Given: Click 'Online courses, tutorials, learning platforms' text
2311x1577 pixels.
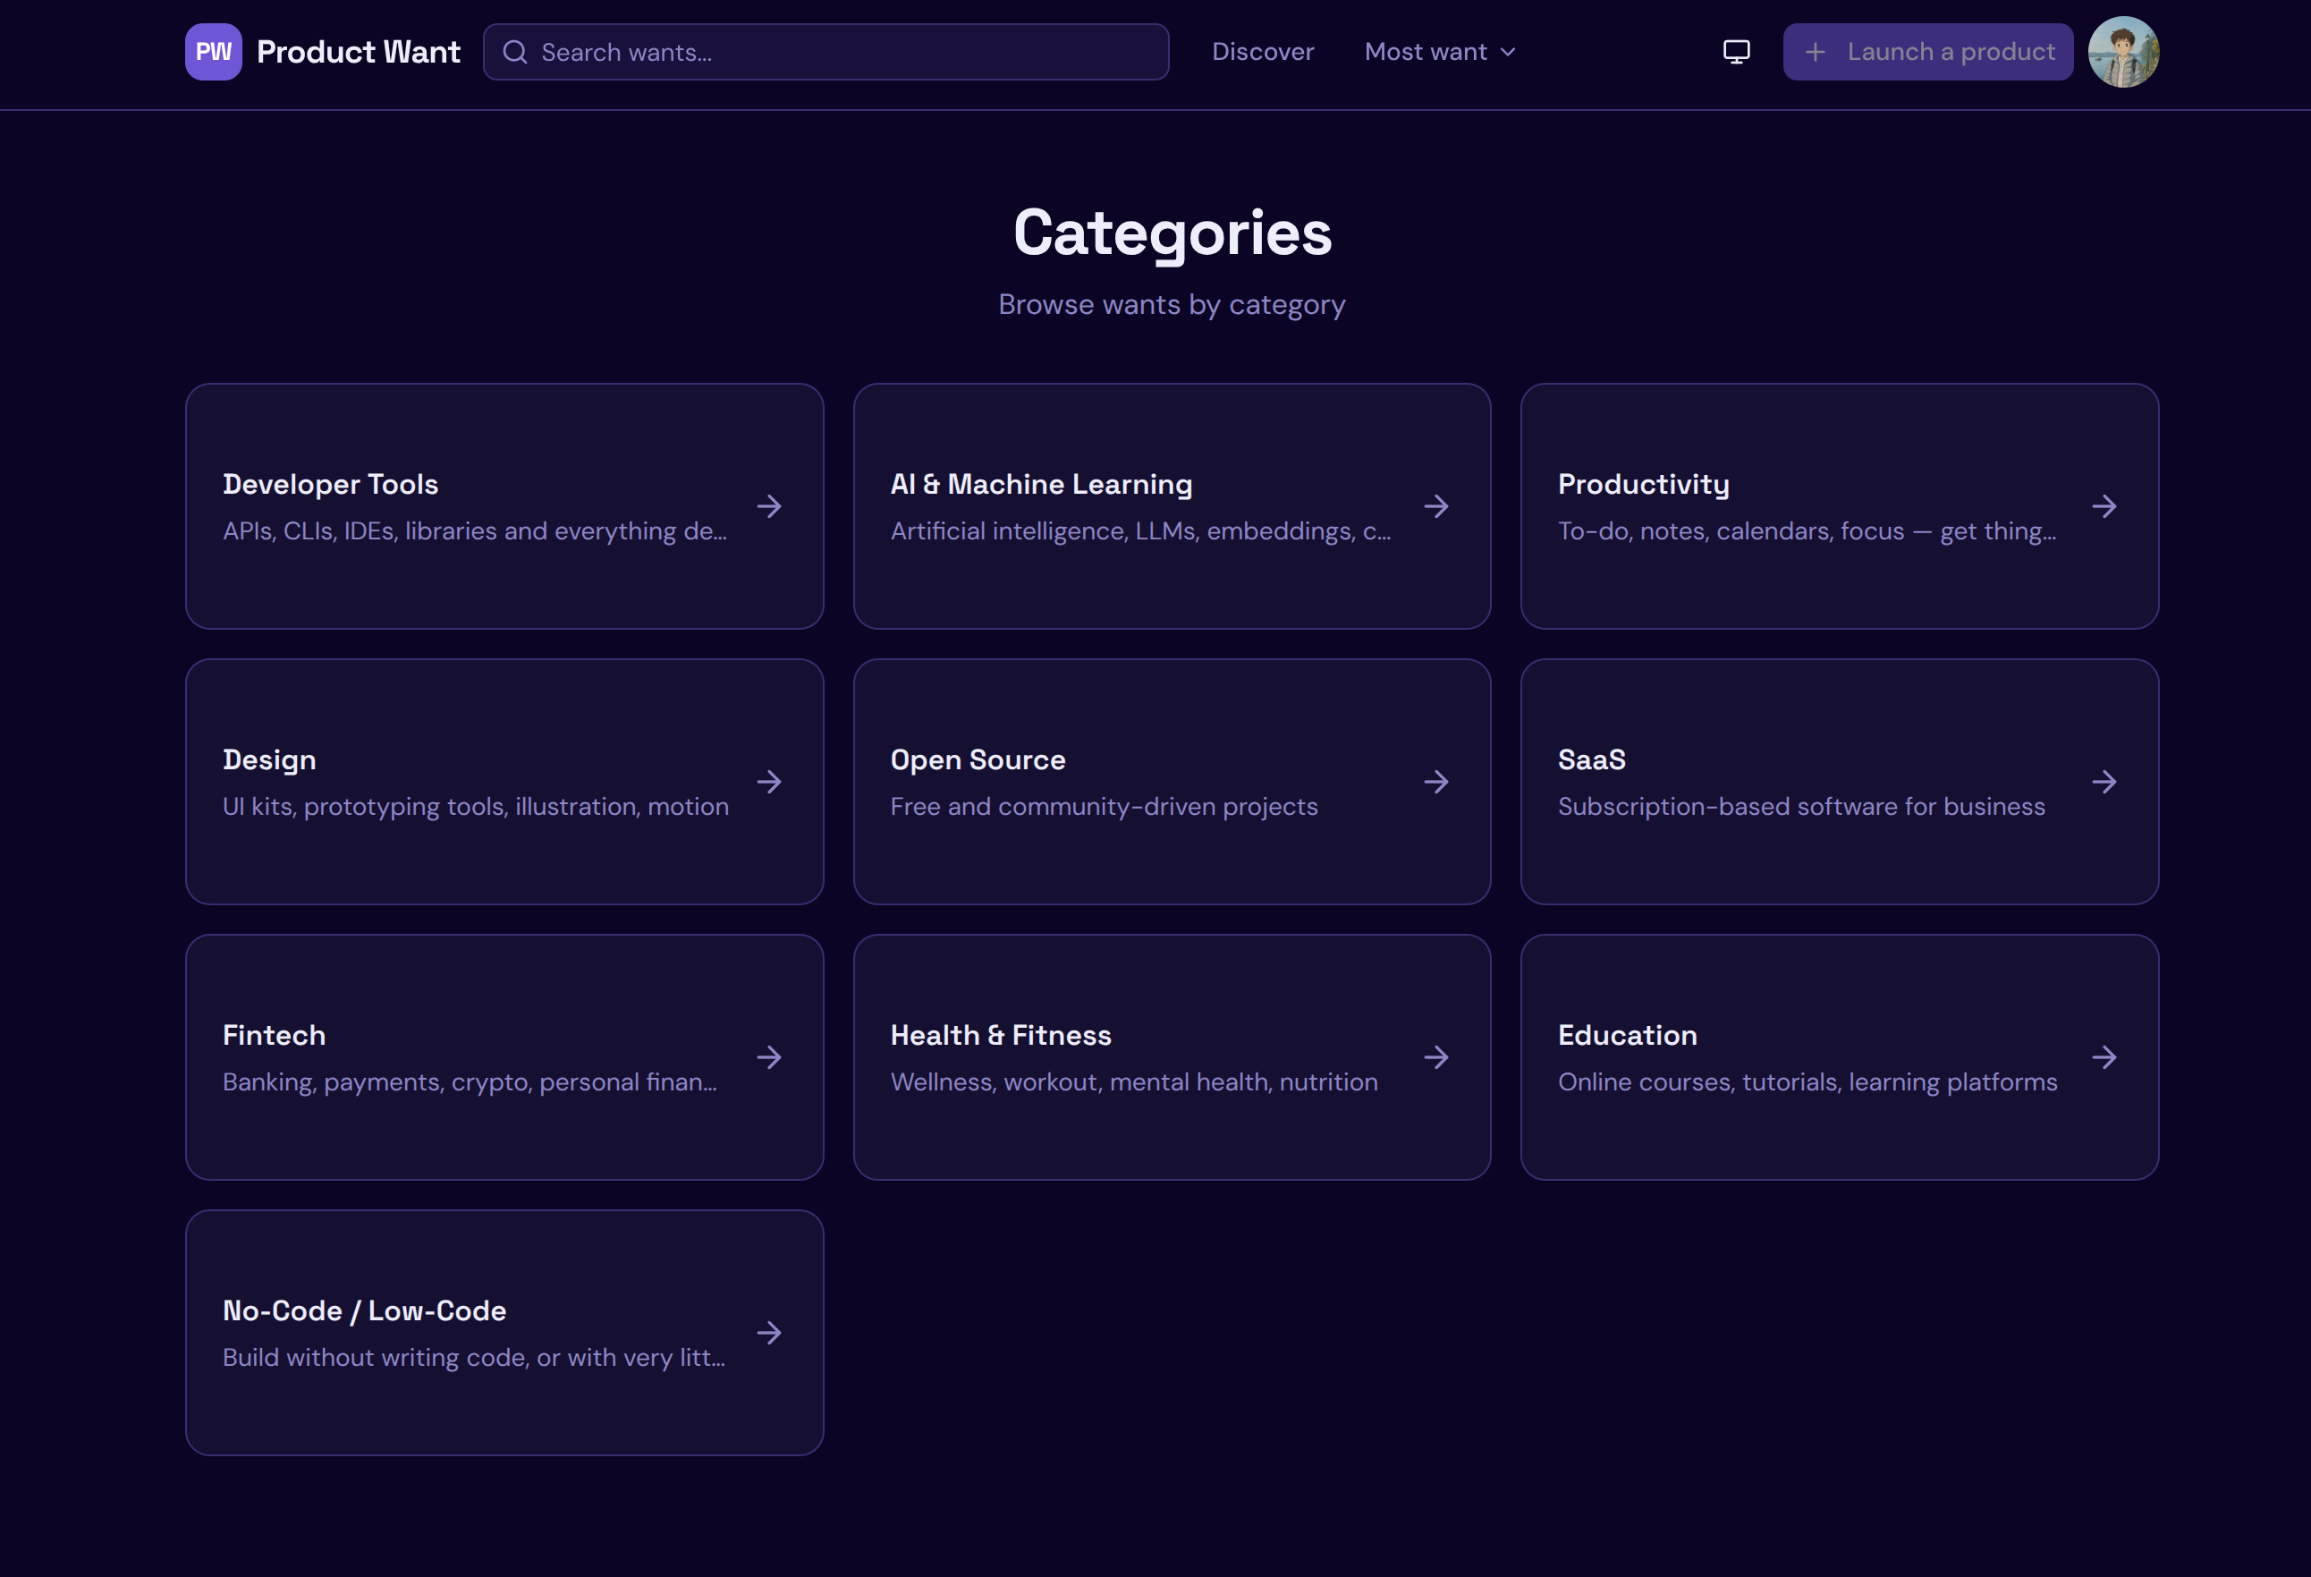Looking at the screenshot, I should click(1807, 1081).
